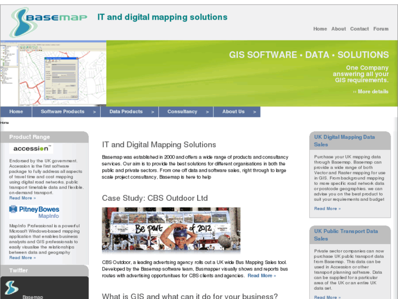This screenshot has height=299, width=398.
Task: Click the Twitter panel header
Action: [45, 270]
